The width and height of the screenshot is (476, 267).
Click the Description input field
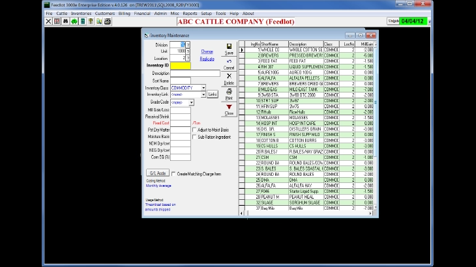(x=195, y=73)
